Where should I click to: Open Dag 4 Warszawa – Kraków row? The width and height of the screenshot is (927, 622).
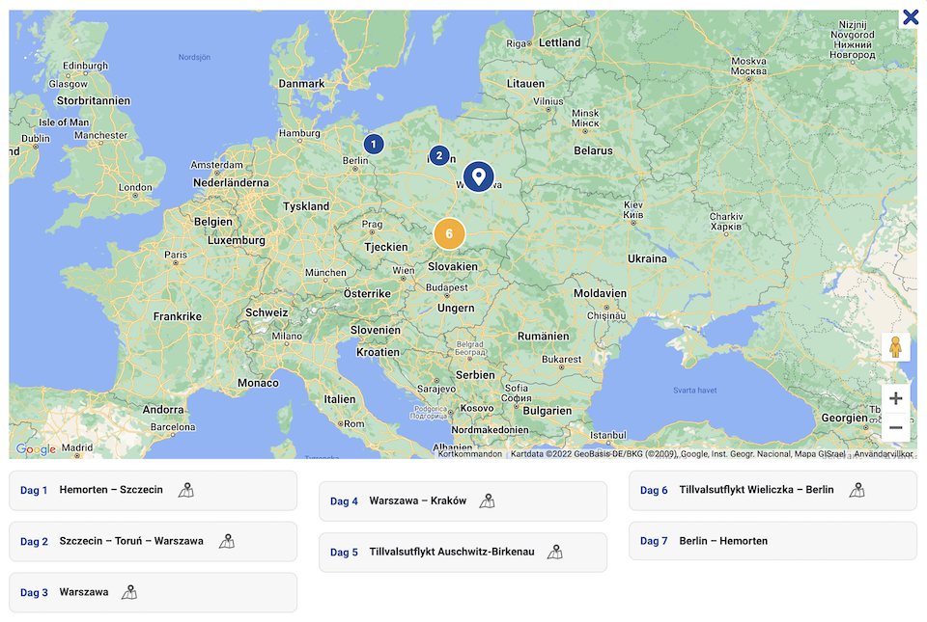click(463, 501)
